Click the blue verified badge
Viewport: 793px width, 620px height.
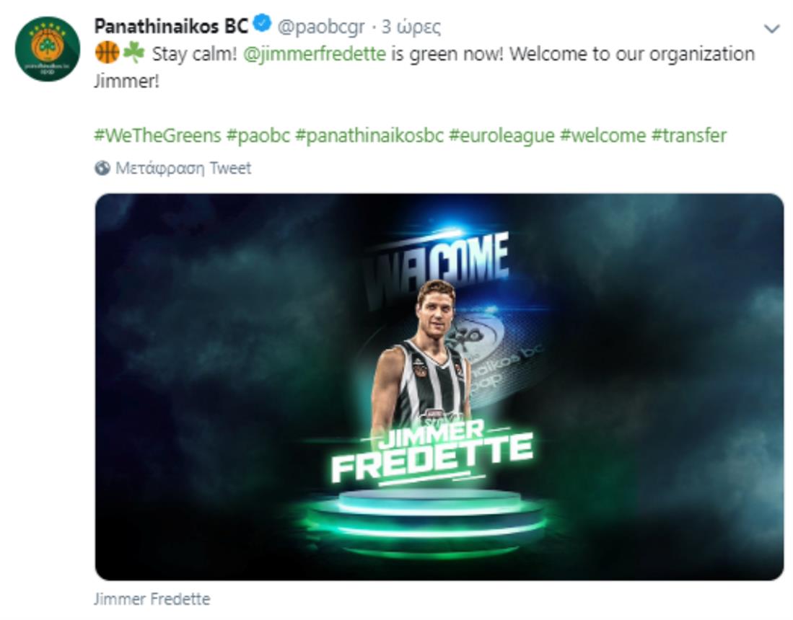[262, 26]
